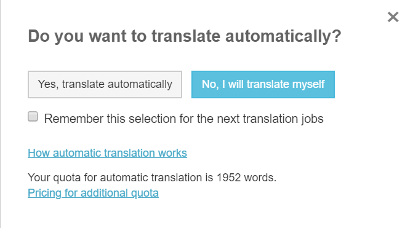Click Yes, translate automatically
Screen dimensions: 413x228
pos(105,84)
